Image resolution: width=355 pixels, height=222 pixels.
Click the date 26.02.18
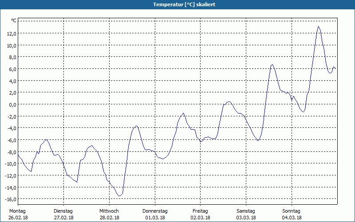tap(18, 218)
